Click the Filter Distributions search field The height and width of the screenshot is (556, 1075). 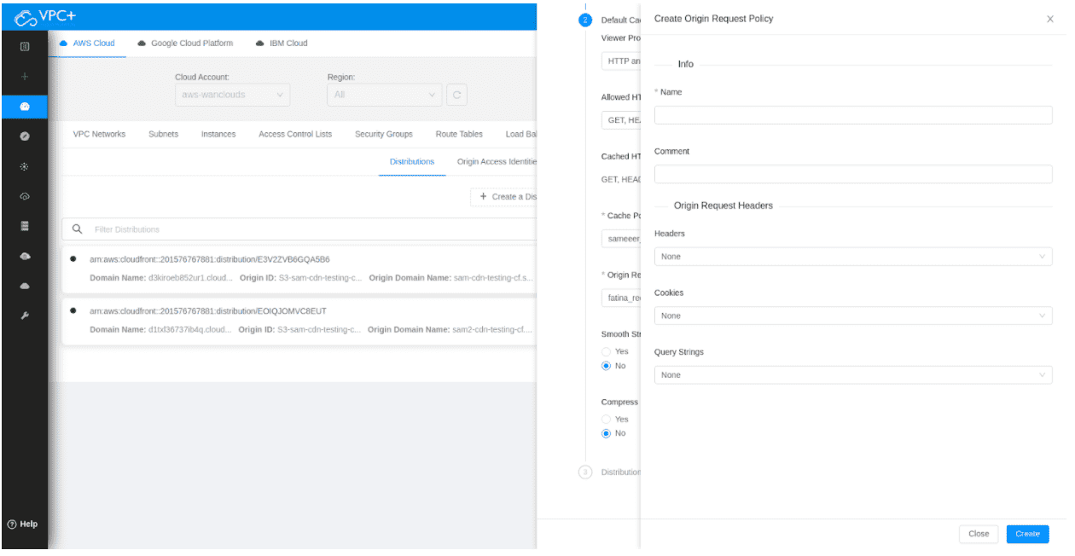[x=299, y=229]
